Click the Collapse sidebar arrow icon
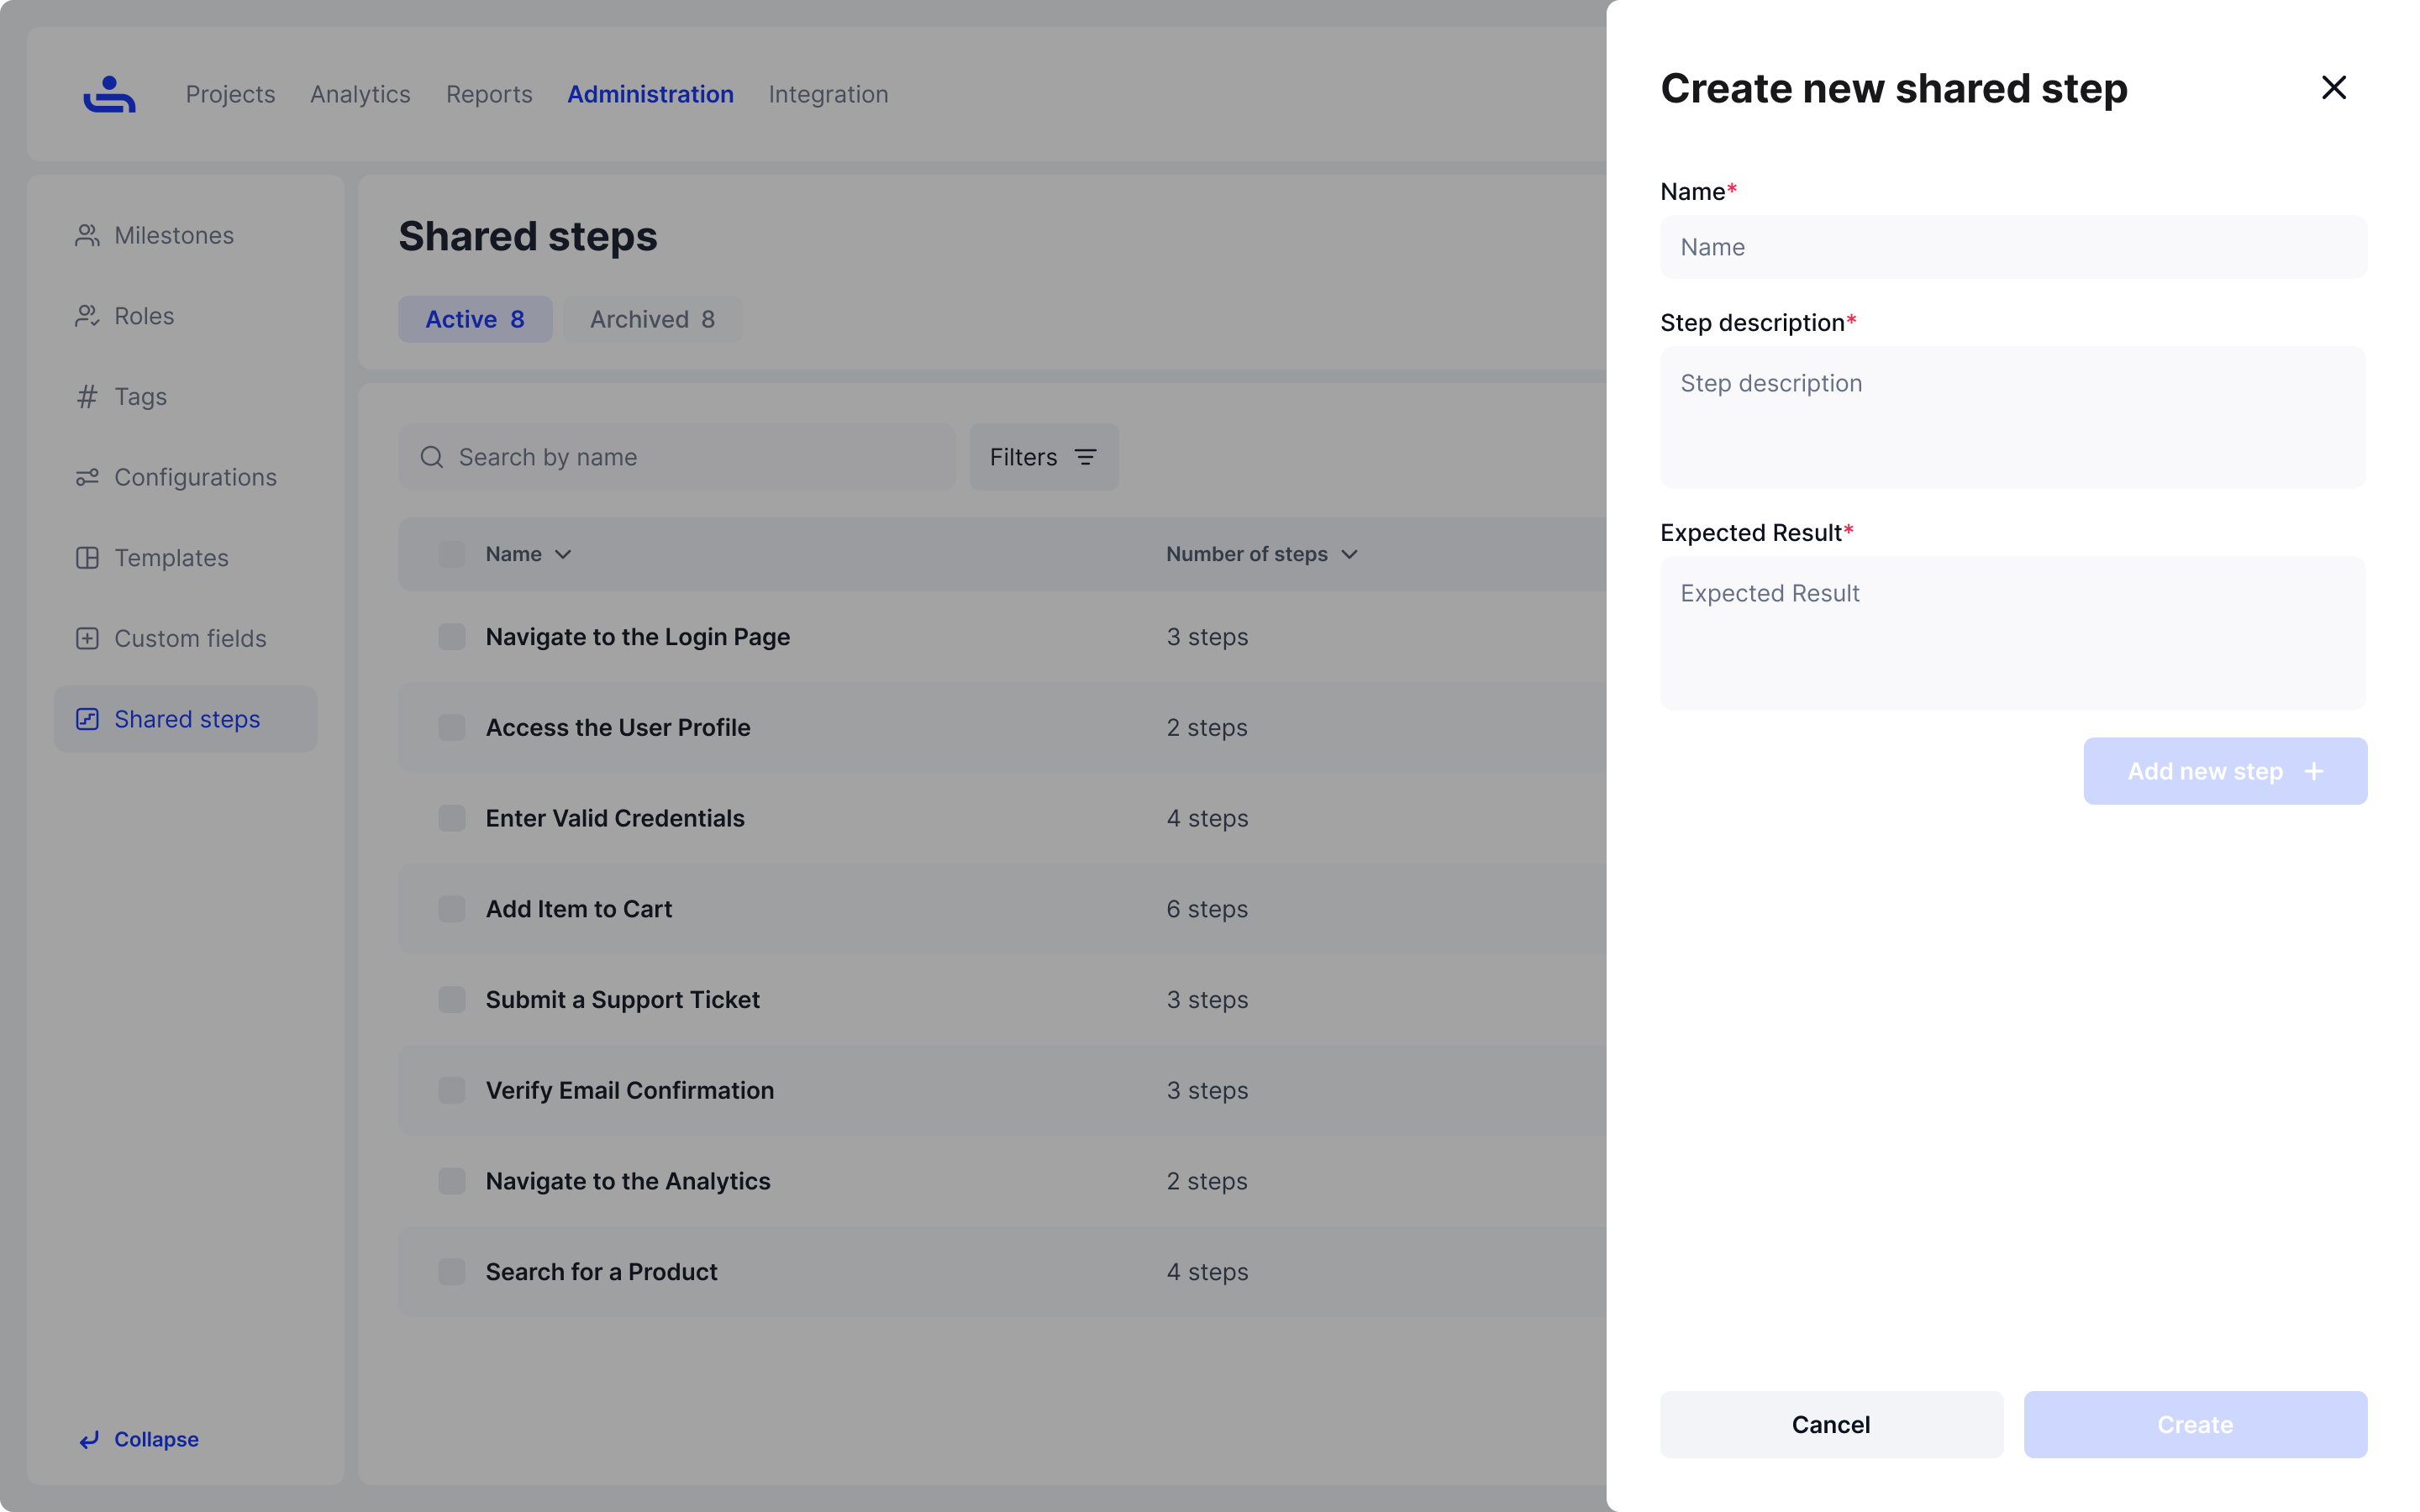Image resolution: width=2420 pixels, height=1512 pixels. coord(89,1439)
